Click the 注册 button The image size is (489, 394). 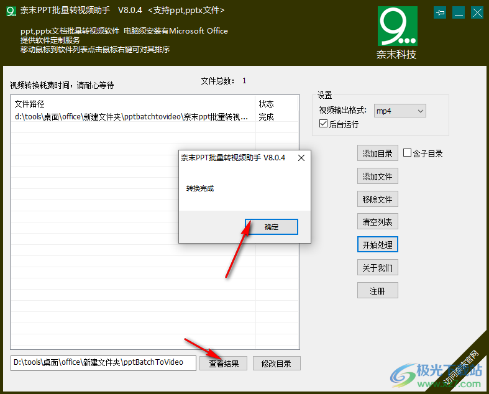(377, 290)
